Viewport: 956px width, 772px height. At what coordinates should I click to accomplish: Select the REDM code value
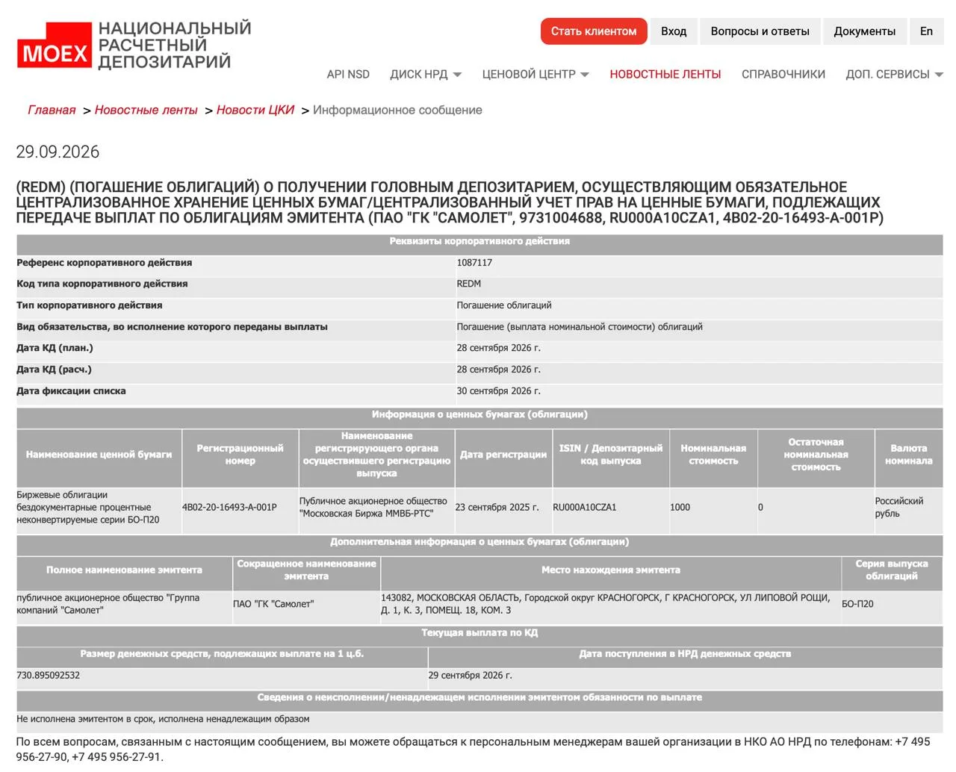click(469, 284)
